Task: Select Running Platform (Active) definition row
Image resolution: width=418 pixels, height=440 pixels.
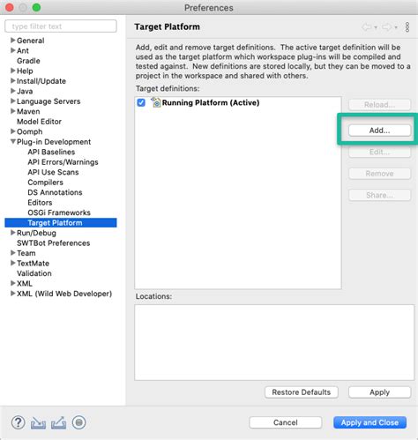Action: 238,102
